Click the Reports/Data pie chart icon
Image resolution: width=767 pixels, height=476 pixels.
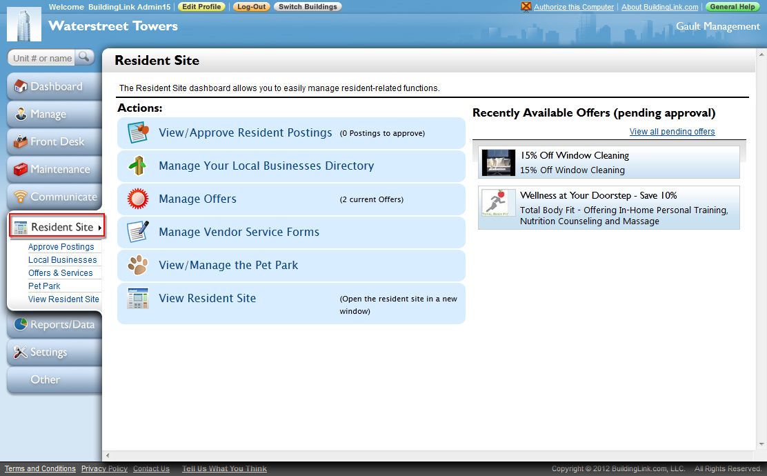(21, 324)
